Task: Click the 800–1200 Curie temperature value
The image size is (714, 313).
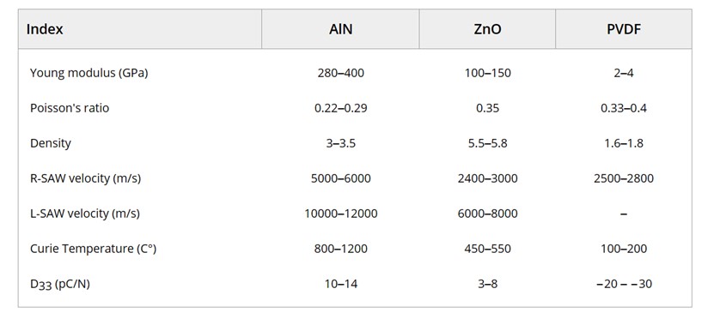Action: pos(340,249)
